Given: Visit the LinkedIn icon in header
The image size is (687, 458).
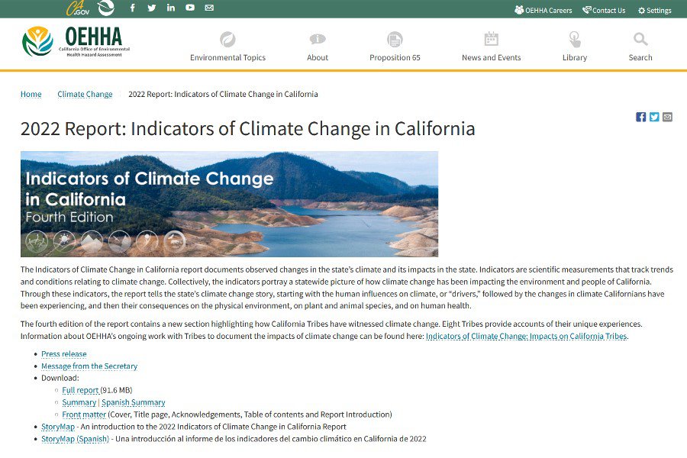Looking at the screenshot, I should (170, 8).
